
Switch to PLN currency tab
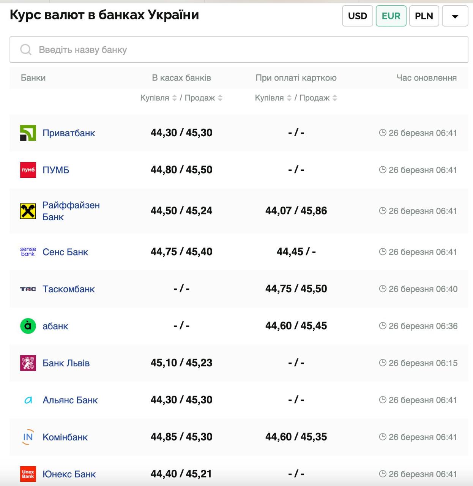pyautogui.click(x=424, y=16)
